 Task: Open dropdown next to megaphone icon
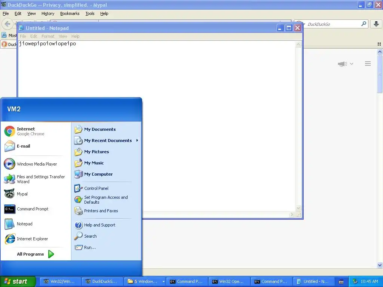352,64
